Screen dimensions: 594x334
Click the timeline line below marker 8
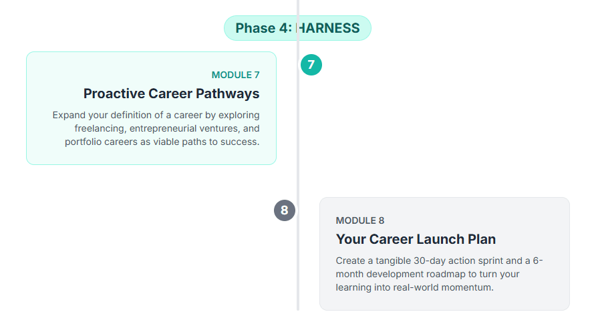click(x=298, y=267)
